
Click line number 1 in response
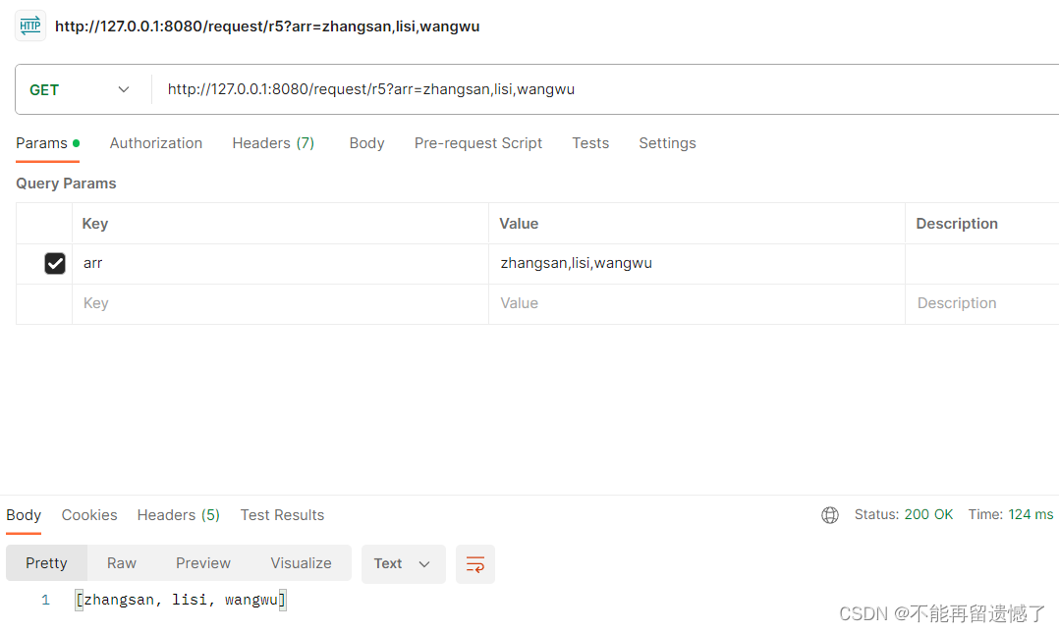[x=45, y=600]
